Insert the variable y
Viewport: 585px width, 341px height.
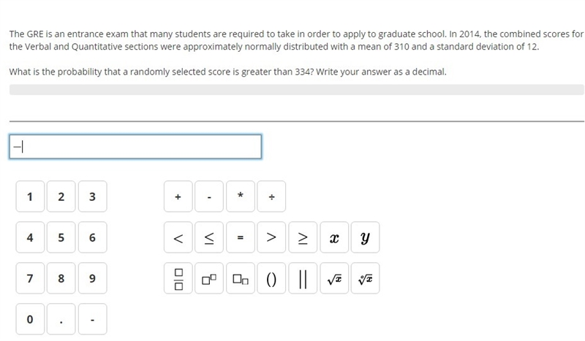point(365,237)
